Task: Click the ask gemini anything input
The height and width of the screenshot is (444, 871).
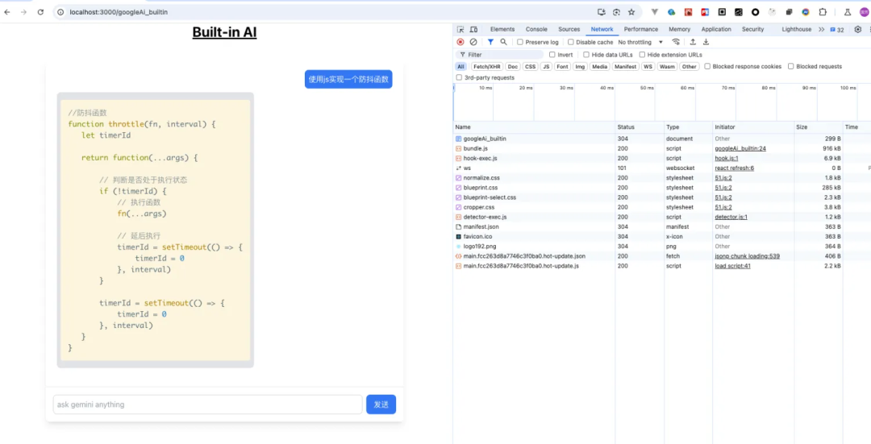Action: [x=207, y=405]
